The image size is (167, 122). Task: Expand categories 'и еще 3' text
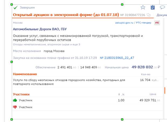click(x=75, y=45)
